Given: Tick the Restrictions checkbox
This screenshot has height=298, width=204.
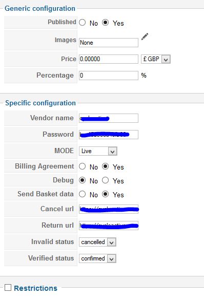Looking at the screenshot, I should [x=8, y=287].
